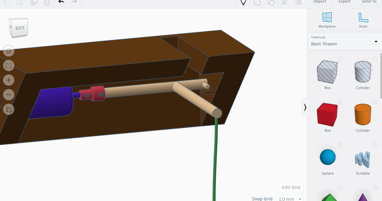Click the Undo arrow icon
The height and width of the screenshot is (201, 382).
(61, 2)
